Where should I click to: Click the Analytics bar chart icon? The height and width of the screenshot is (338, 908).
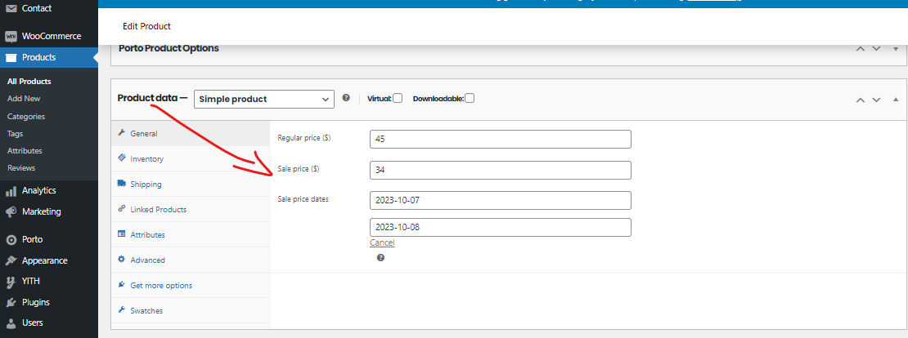point(11,191)
